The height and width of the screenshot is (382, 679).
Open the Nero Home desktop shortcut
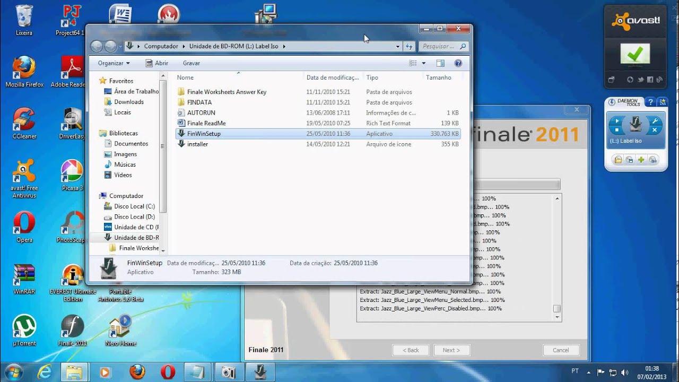coord(121,331)
